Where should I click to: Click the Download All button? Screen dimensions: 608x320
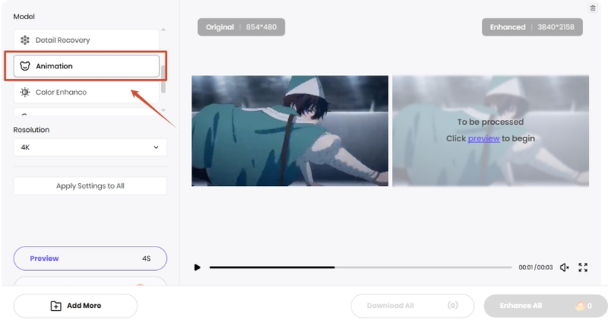[x=412, y=306]
